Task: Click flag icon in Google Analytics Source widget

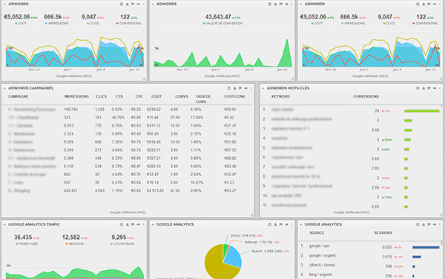Action: [429, 225]
